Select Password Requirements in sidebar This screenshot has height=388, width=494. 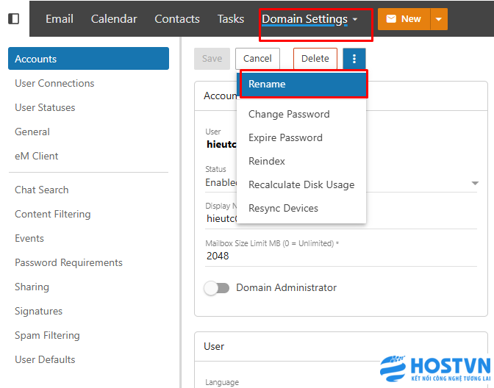pyautogui.click(x=68, y=262)
